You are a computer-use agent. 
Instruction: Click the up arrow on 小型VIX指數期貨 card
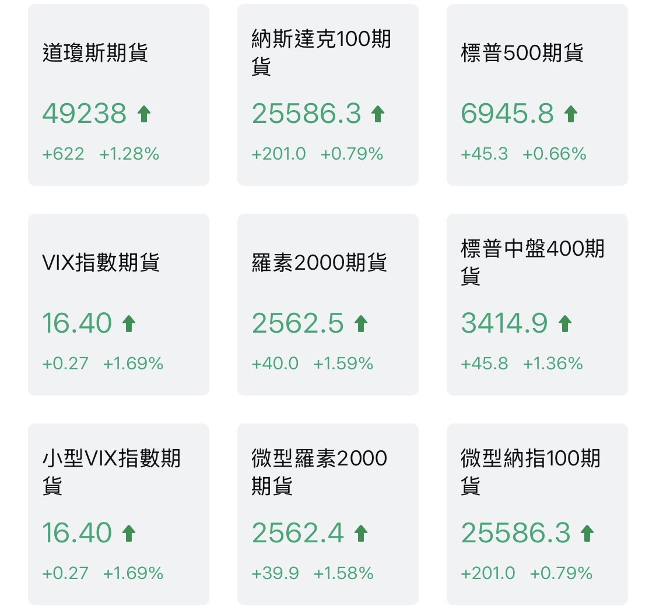pyautogui.click(x=130, y=532)
